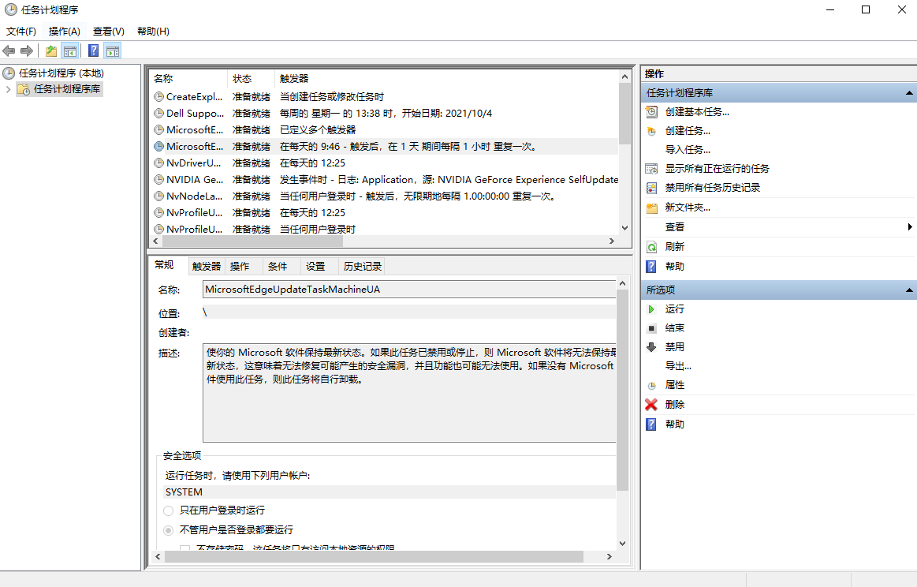Click 新文件夹... action link
This screenshot has height=587, width=917.
(x=688, y=208)
